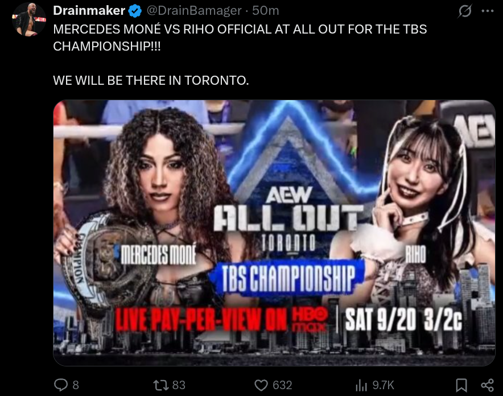Click the share post icon

[487, 385]
